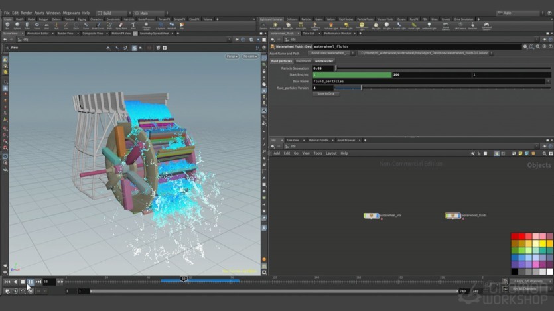Add a Gamepad Camera from the shelf
This screenshot has width=554, height=311.
[486, 25]
